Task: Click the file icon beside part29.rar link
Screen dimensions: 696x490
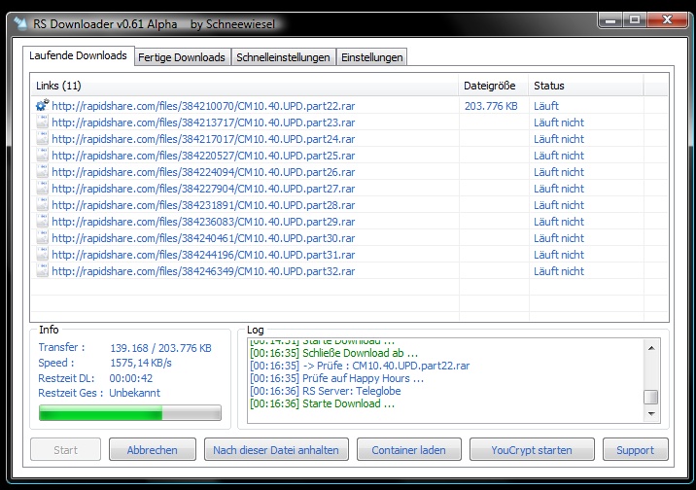Action: click(x=42, y=221)
